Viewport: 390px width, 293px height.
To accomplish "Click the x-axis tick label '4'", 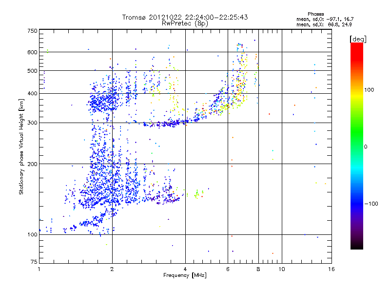I will (185, 269).
